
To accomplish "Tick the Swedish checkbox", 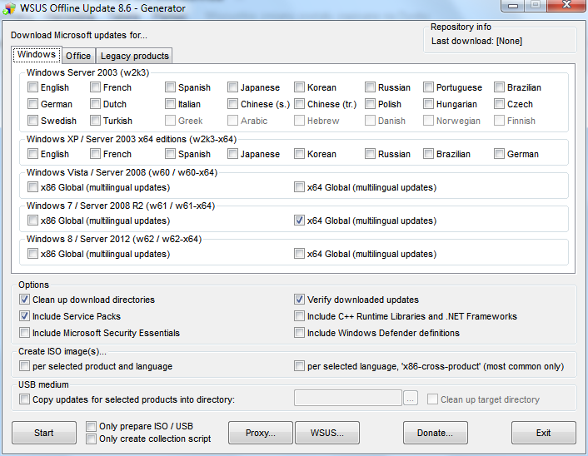I will pos(33,121).
